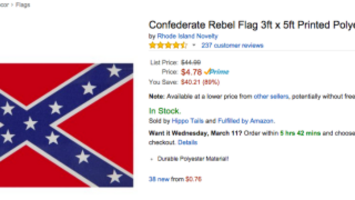Click the Prime logo badge

220,72
